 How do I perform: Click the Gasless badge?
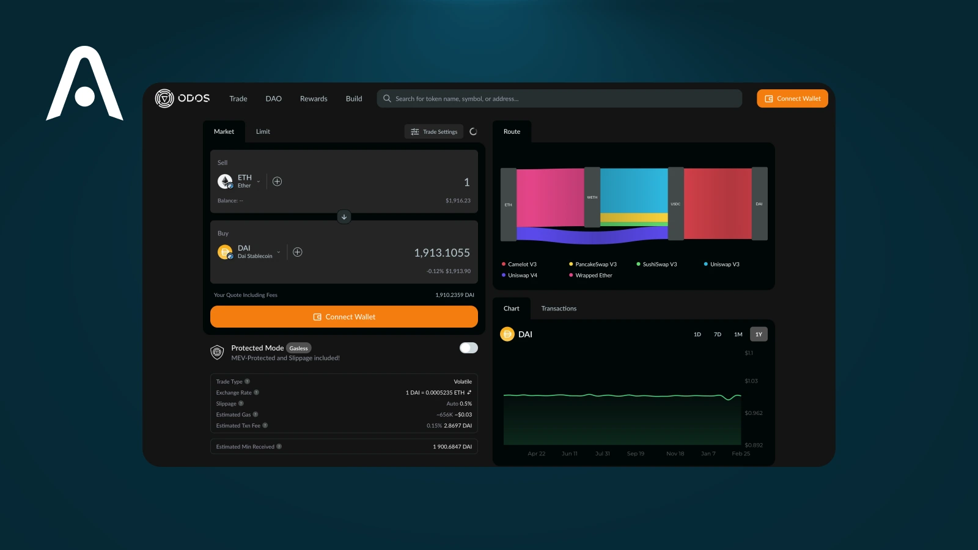(299, 348)
